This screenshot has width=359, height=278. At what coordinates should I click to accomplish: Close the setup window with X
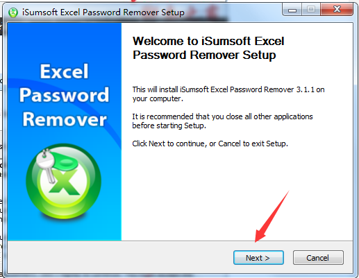(337, 10)
